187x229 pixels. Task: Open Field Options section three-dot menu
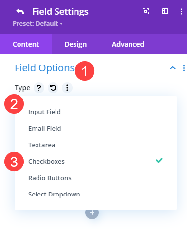tap(184, 68)
